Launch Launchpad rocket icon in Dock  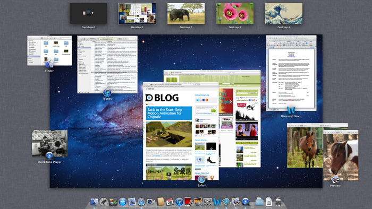point(104,202)
